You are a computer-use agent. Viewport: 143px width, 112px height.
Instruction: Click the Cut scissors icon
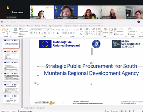(7, 29)
